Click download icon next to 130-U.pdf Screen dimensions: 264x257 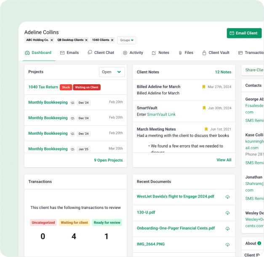click(x=227, y=213)
